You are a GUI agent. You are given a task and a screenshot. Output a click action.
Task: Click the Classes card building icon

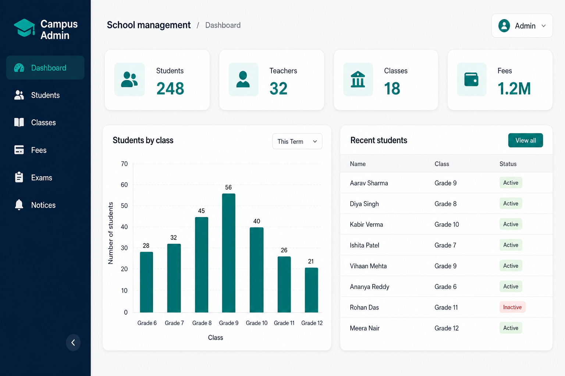pos(358,79)
